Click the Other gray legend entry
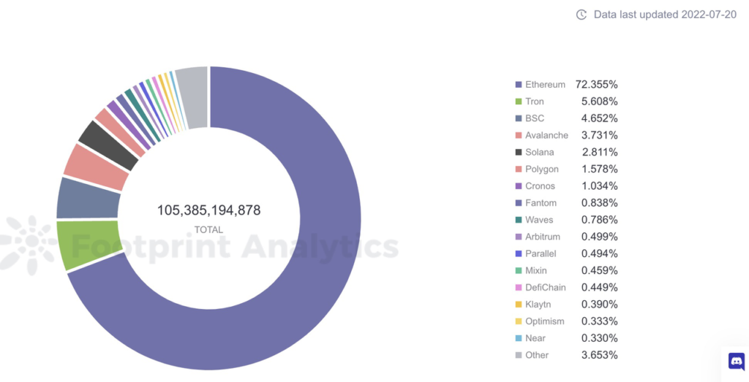 click(x=567, y=355)
